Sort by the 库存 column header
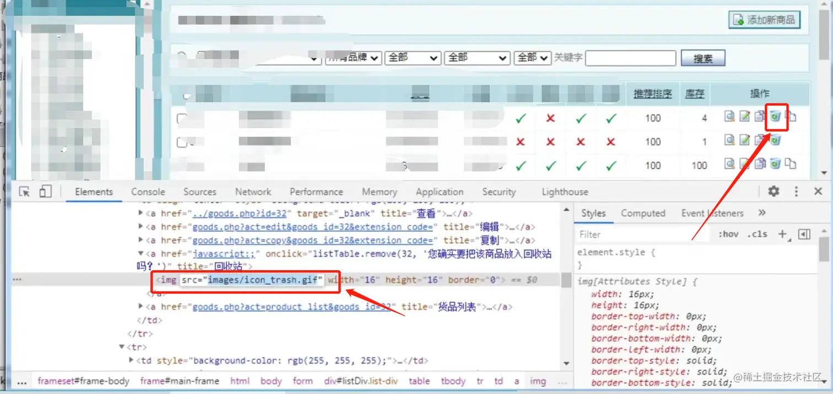Viewport: 833px width, 394px height. pyautogui.click(x=695, y=94)
